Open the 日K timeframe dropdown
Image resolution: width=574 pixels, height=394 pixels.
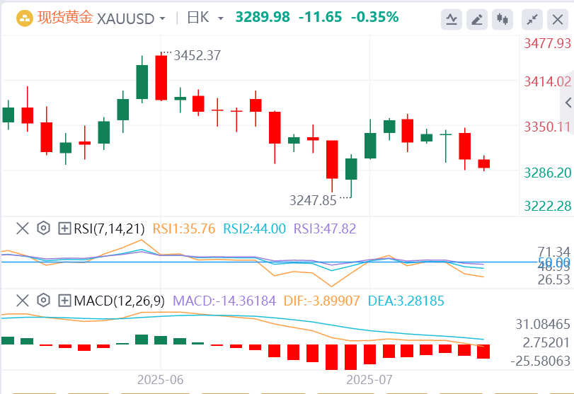[x=221, y=18]
